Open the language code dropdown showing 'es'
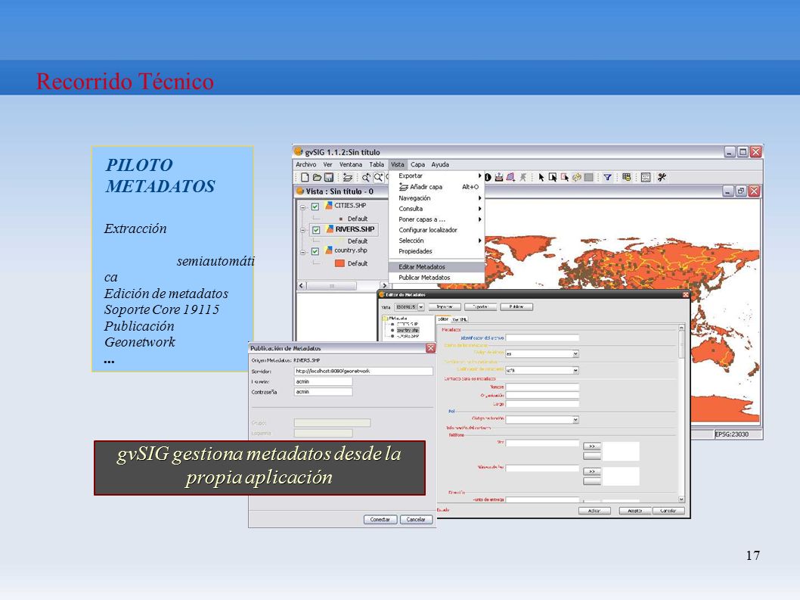Image resolution: width=800 pixels, height=600 pixels. [x=575, y=353]
